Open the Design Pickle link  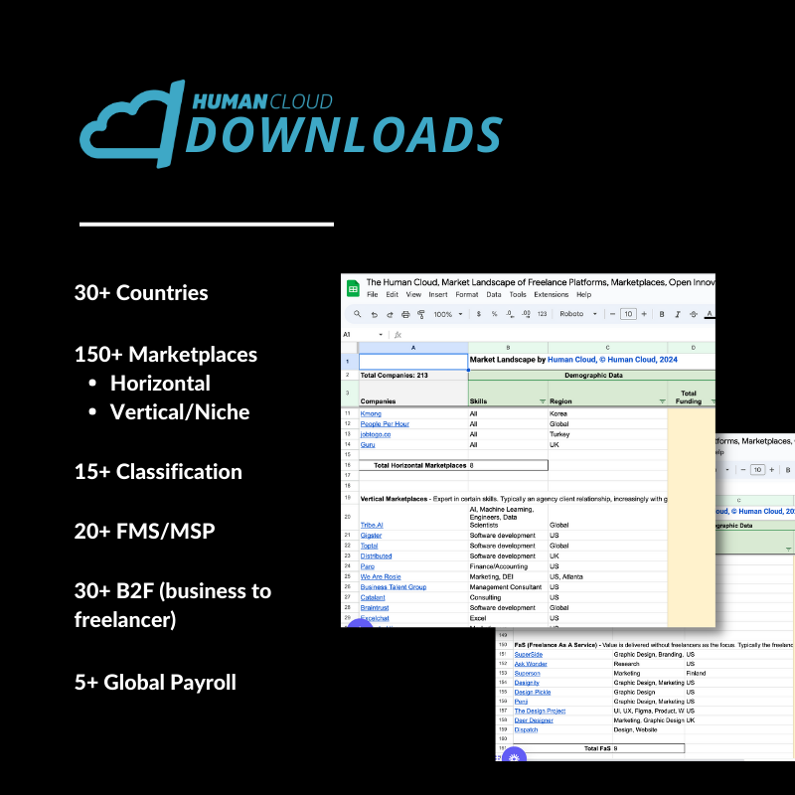(533, 692)
